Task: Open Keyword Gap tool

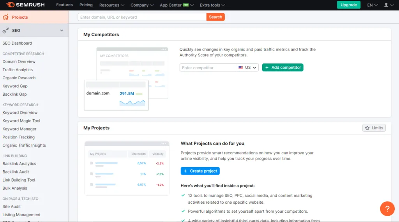Action: pyautogui.click(x=15, y=86)
